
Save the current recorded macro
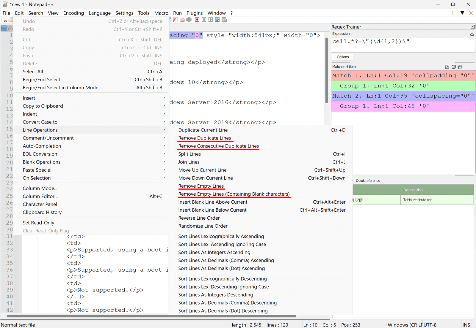pyautogui.click(x=224, y=20)
